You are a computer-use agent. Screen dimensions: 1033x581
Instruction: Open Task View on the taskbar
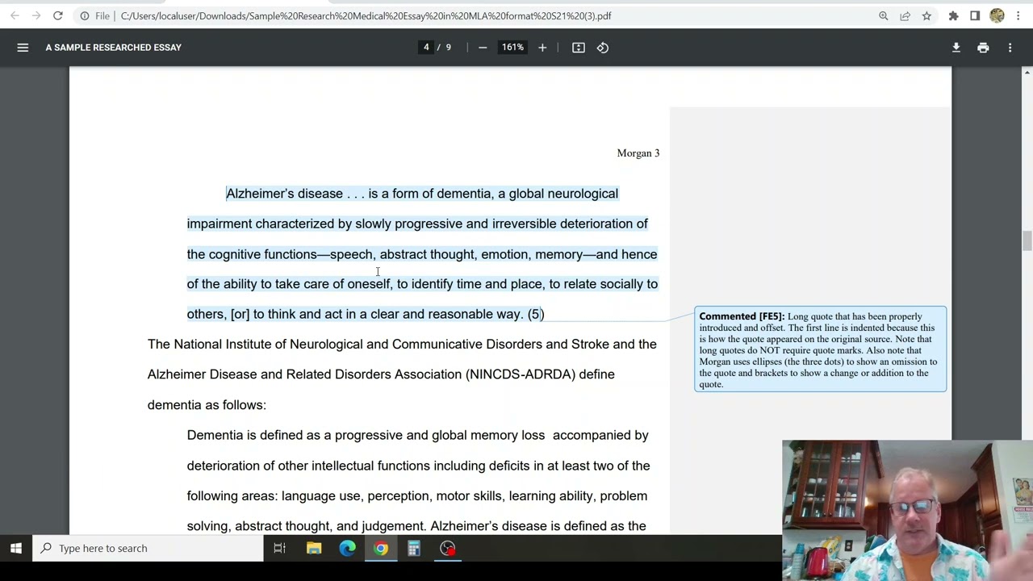[x=279, y=549]
